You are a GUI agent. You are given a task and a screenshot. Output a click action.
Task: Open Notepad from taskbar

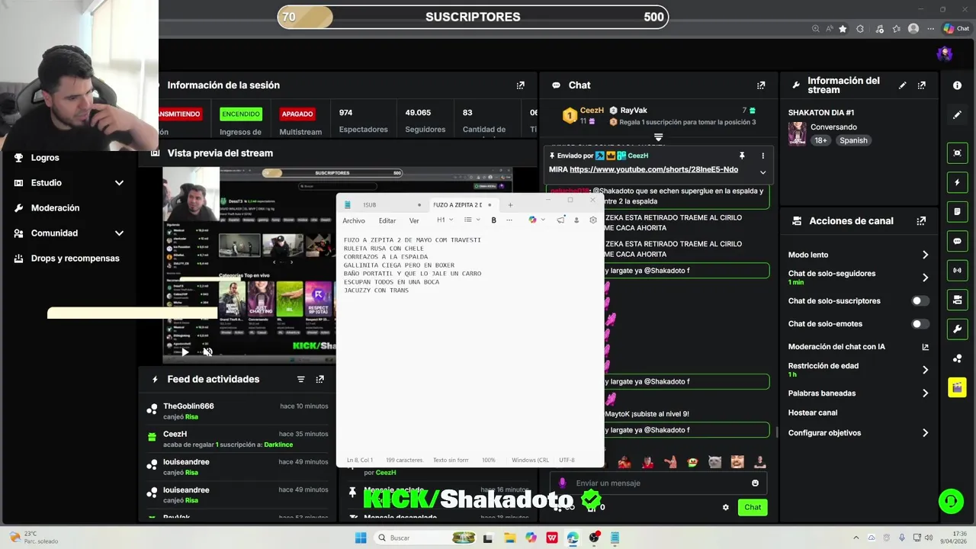click(x=615, y=538)
